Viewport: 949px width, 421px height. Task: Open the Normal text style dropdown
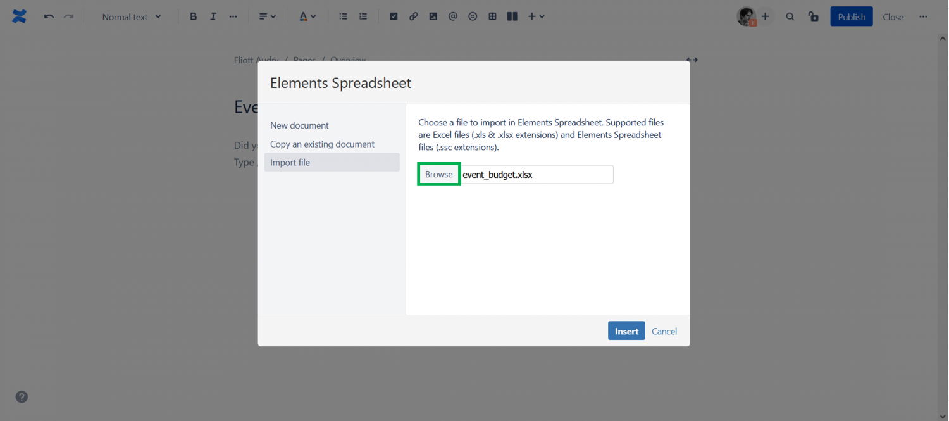132,17
